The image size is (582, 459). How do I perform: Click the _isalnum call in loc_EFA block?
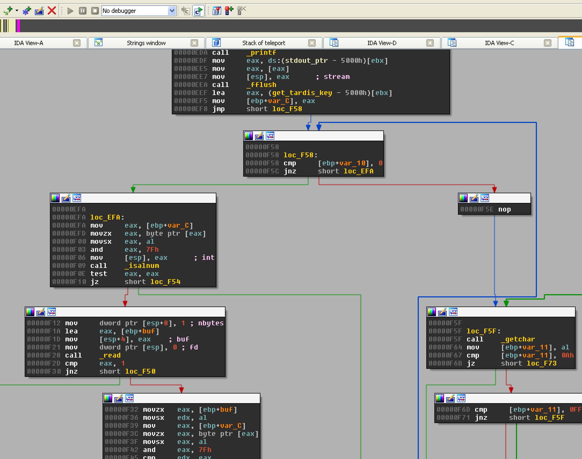pos(142,265)
